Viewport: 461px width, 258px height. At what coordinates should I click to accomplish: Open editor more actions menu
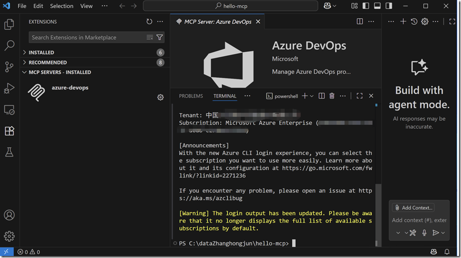click(x=371, y=22)
